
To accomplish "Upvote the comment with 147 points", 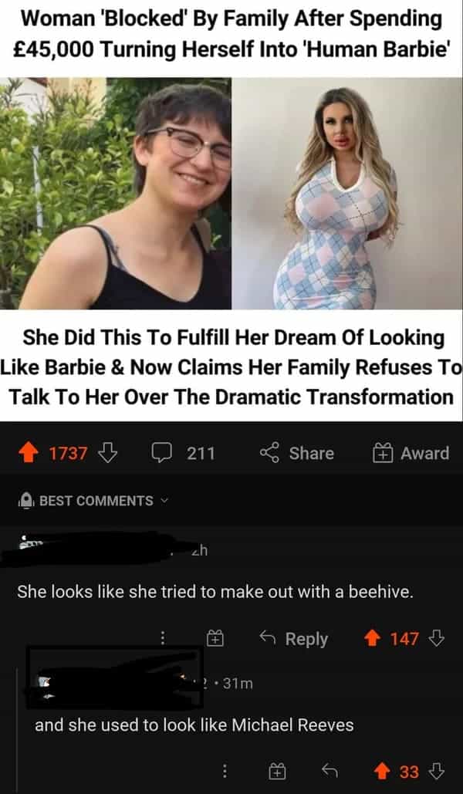I will (x=372, y=639).
